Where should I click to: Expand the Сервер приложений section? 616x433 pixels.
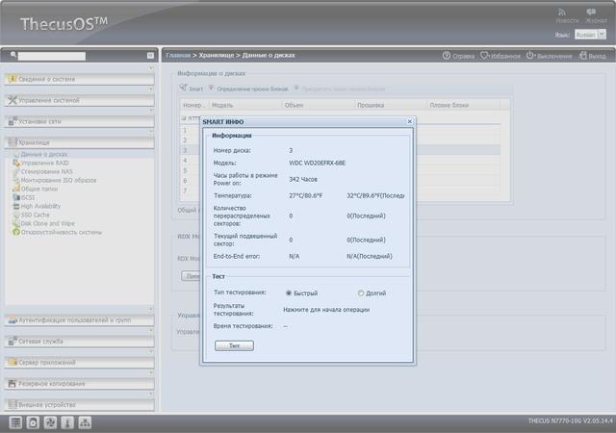(x=79, y=362)
